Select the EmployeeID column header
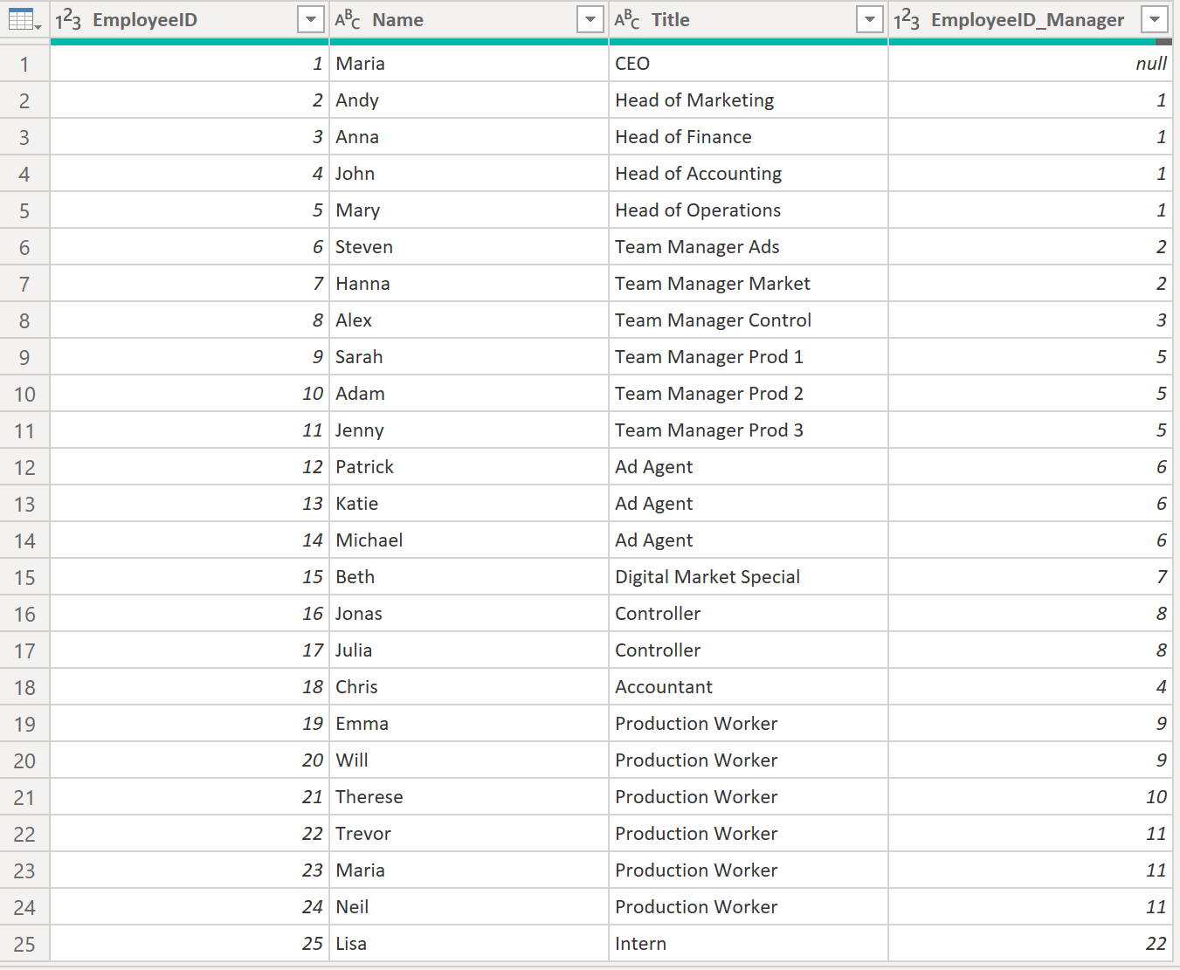The image size is (1180, 970). [175, 19]
